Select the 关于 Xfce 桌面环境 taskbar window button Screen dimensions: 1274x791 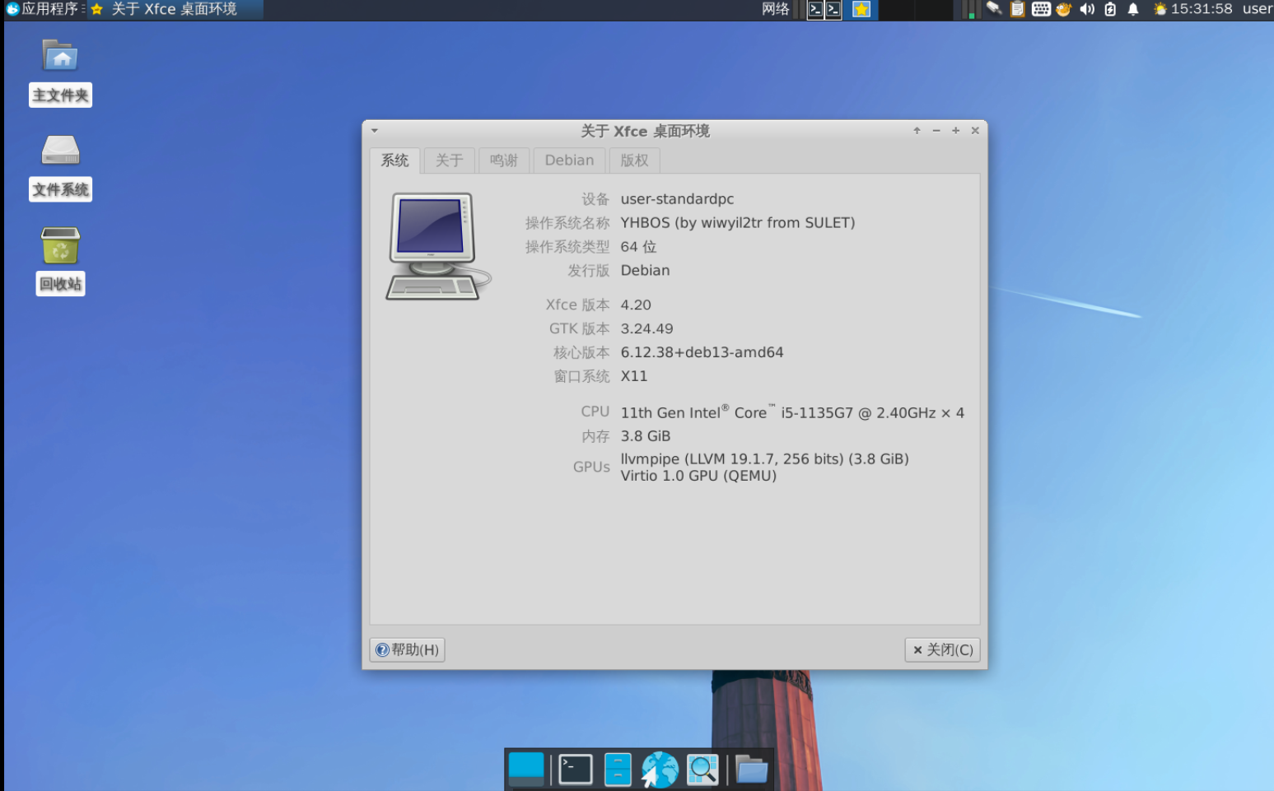pos(175,9)
